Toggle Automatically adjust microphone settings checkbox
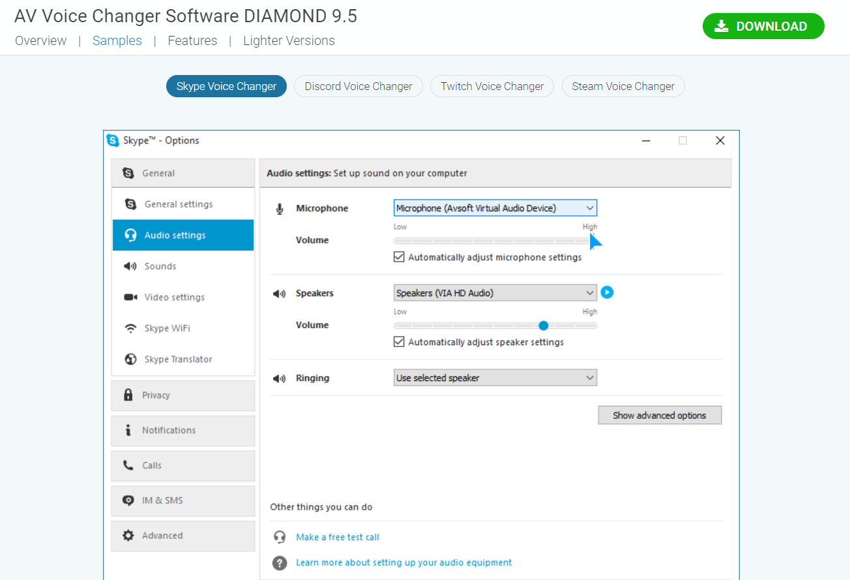The image size is (850, 580). (399, 257)
